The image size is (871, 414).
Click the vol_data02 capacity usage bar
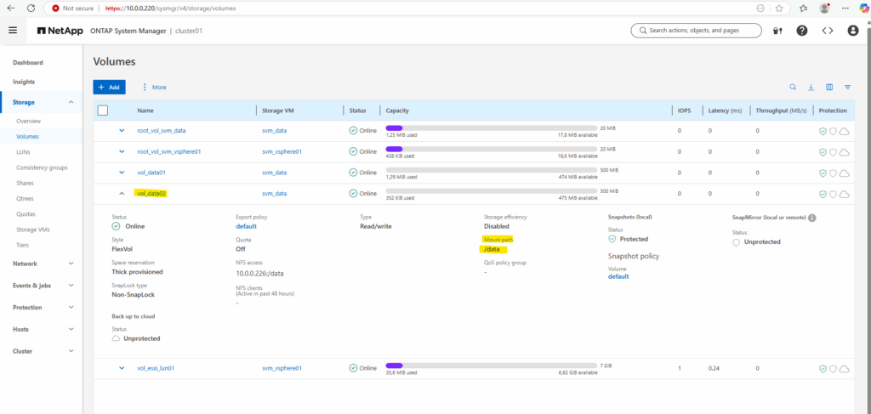coord(492,191)
